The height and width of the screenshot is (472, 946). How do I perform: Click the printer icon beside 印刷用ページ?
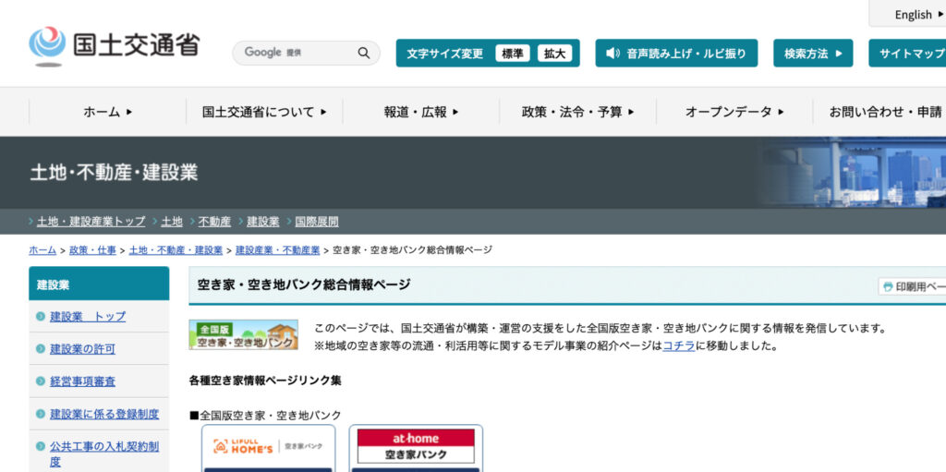click(x=888, y=286)
